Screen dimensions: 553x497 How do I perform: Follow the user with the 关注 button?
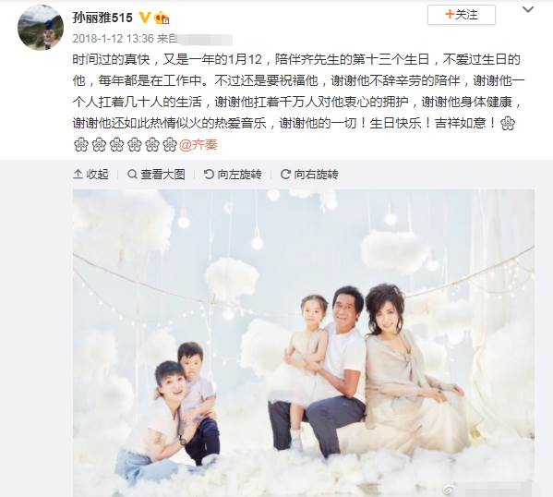[x=462, y=15]
